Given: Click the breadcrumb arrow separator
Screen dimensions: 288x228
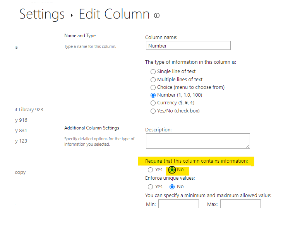Looking at the screenshot, I should coord(72,15).
